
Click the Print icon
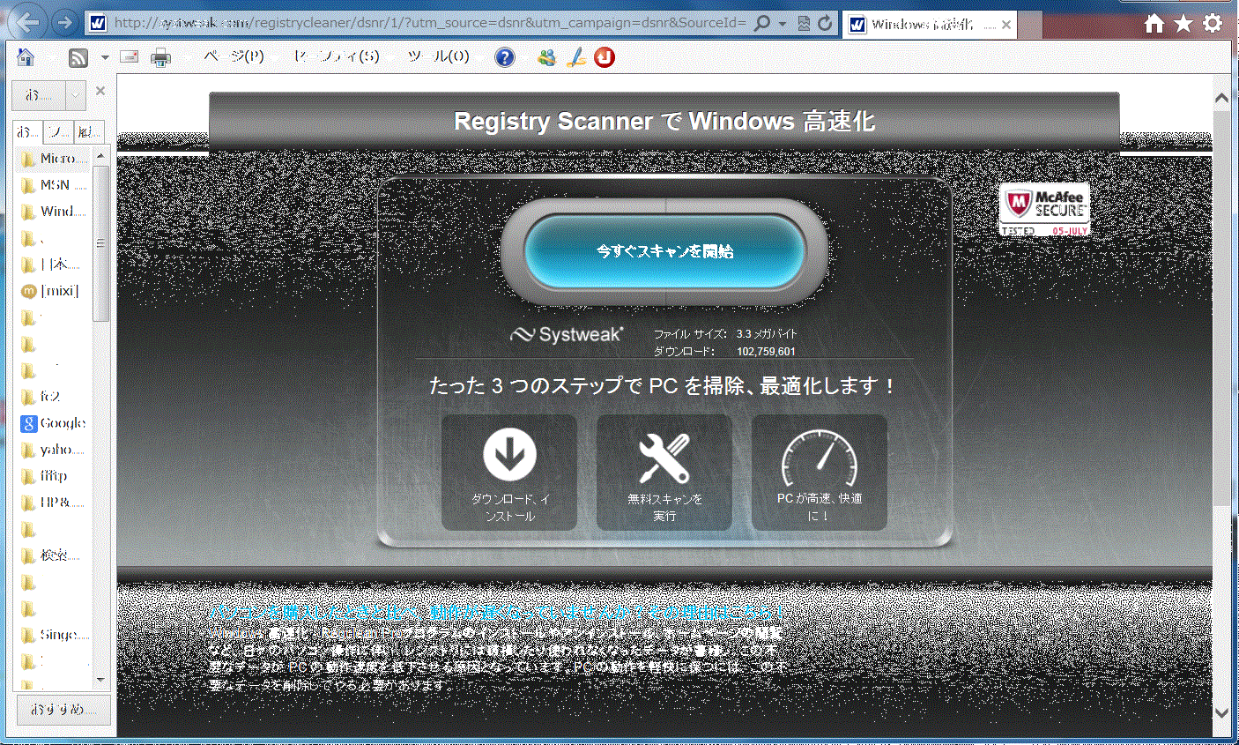[160, 58]
